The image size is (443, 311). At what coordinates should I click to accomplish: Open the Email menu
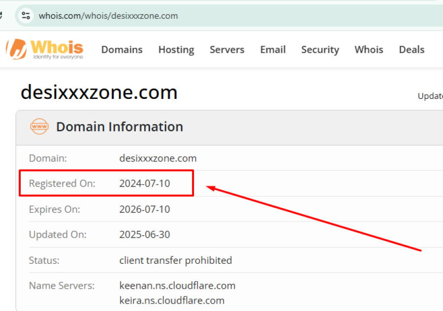[273, 50]
